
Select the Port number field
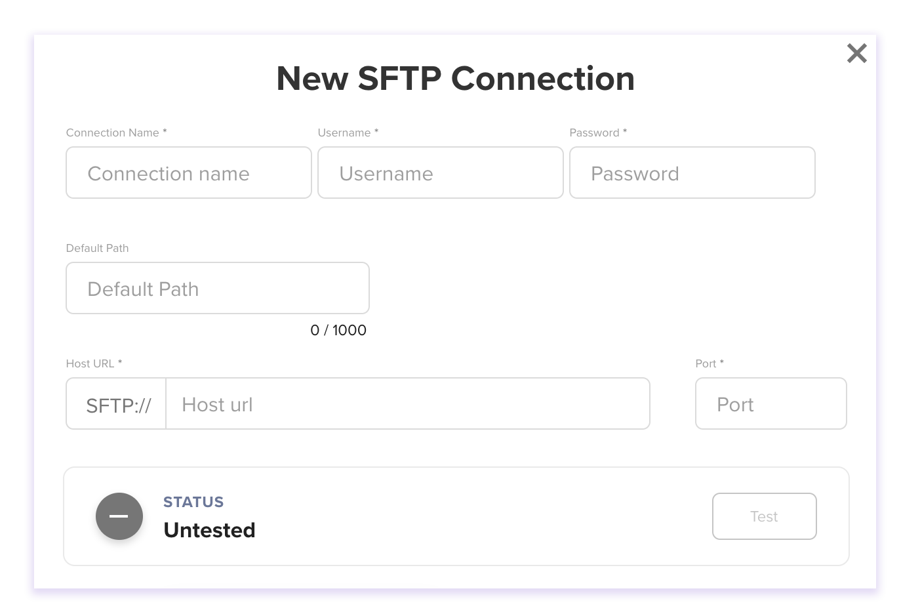click(771, 403)
